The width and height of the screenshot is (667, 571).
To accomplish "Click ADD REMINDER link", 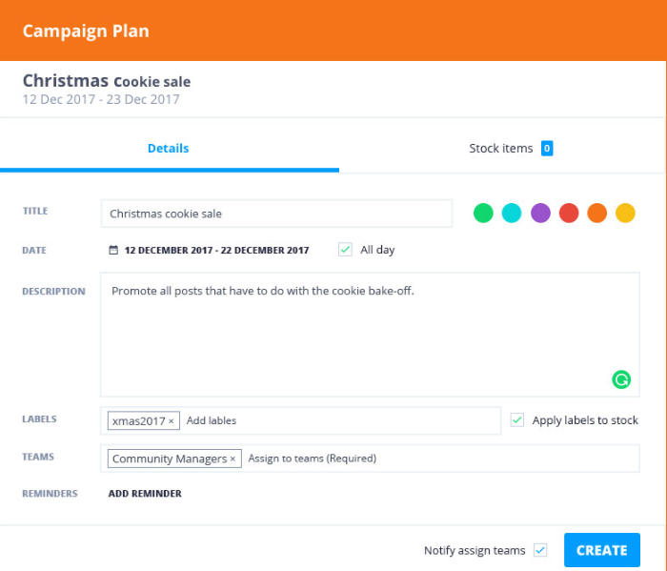I will [145, 494].
